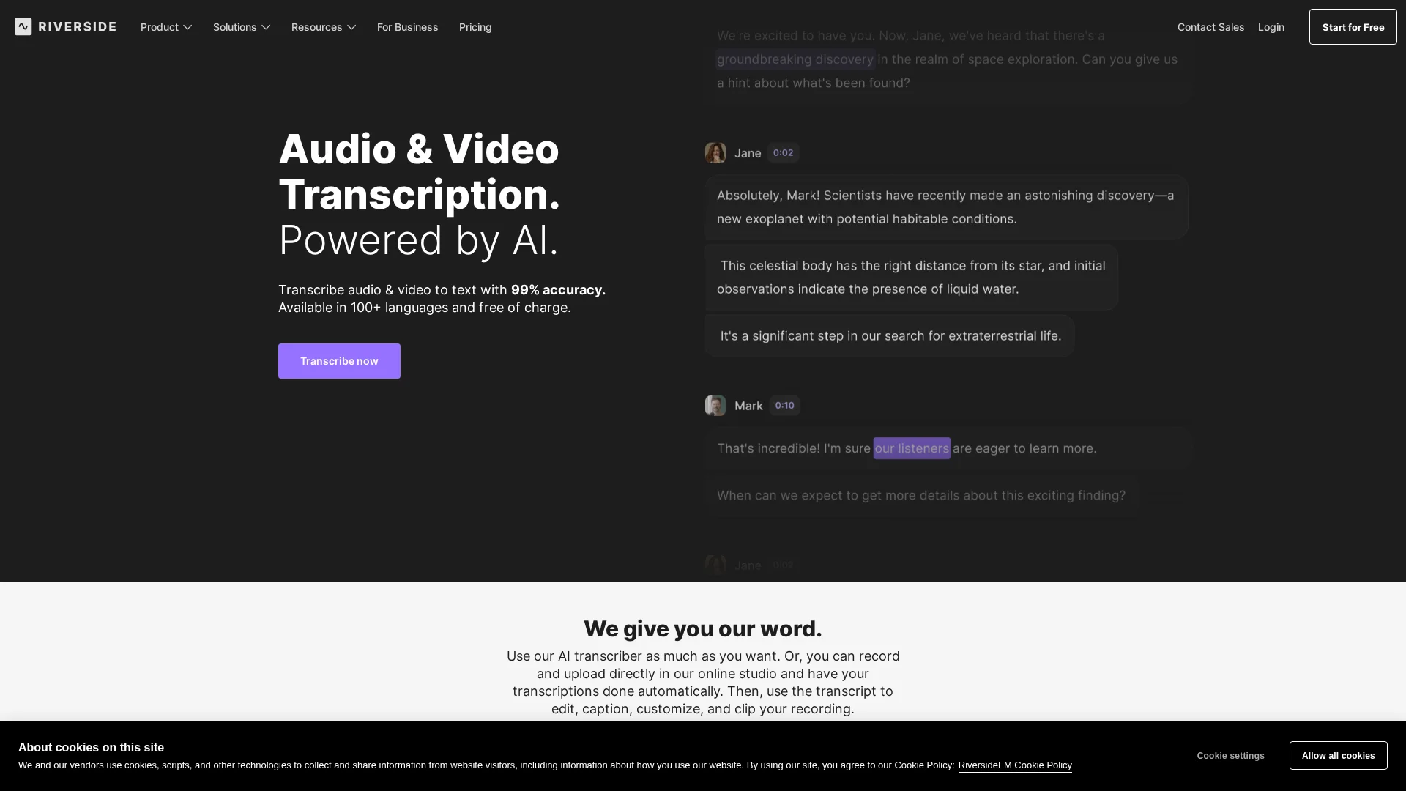Screen dimensions: 1406x791
Task: Click the highlighted 'our listeners' phrase
Action: click(x=911, y=448)
